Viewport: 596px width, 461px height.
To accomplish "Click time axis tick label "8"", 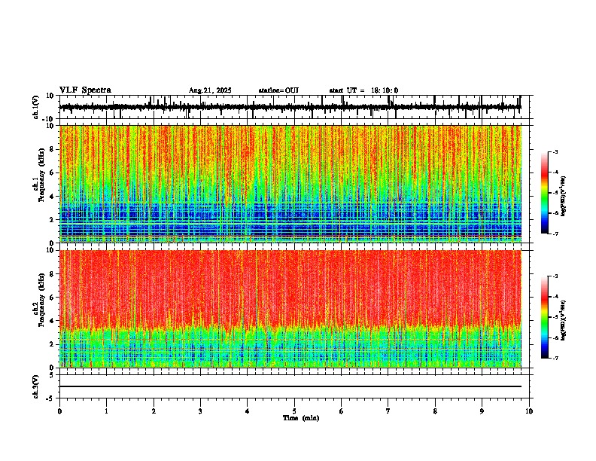I will [x=435, y=411].
